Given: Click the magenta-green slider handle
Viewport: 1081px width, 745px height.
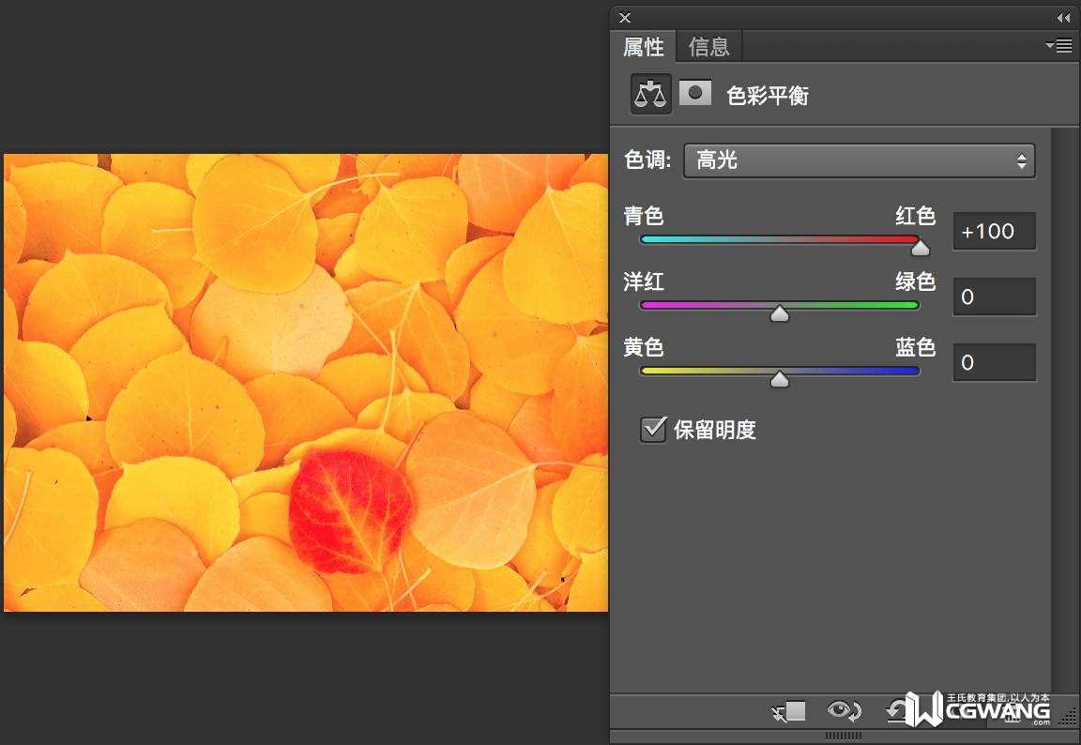Looking at the screenshot, I should tap(780, 314).
